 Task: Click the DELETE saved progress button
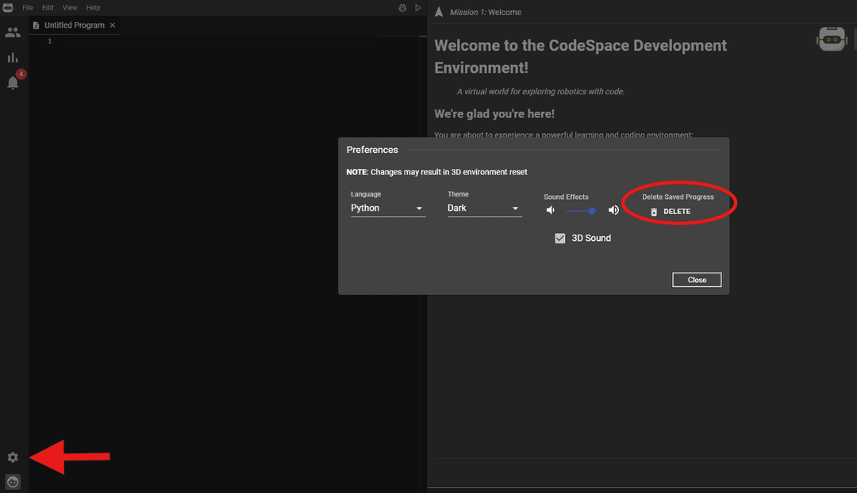[x=671, y=212]
